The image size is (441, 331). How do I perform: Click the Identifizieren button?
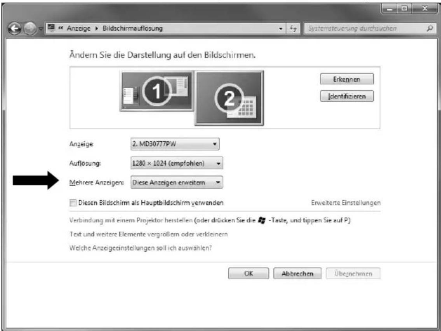click(x=347, y=96)
